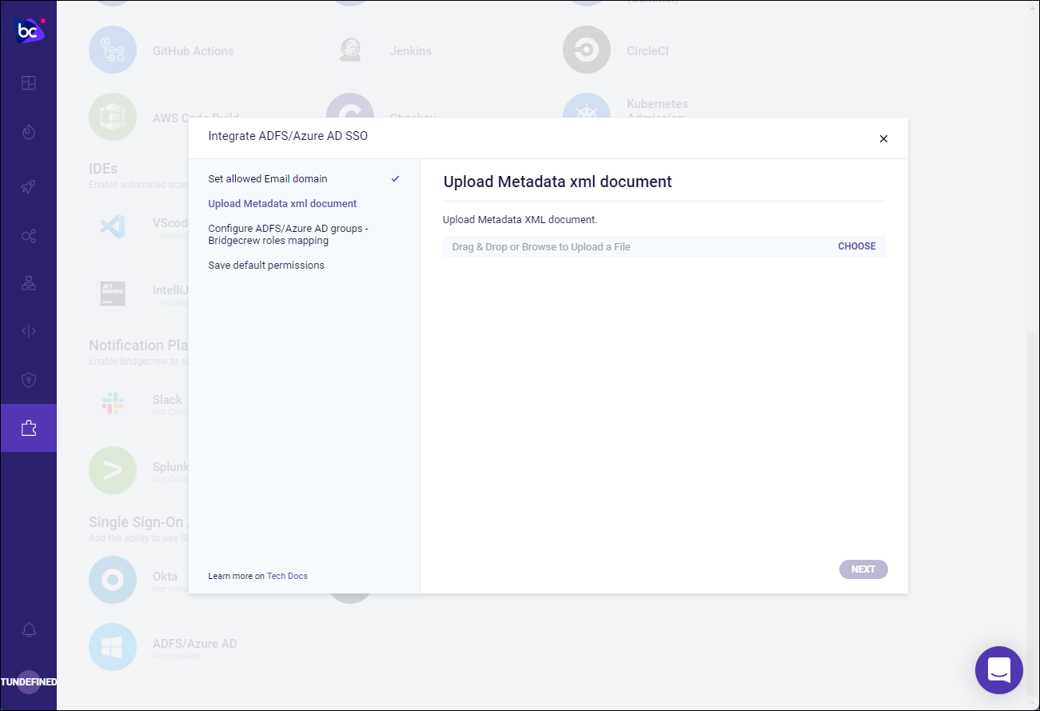Click the ADFS/Azure AD label
The height and width of the screenshot is (711, 1040).
195,644
